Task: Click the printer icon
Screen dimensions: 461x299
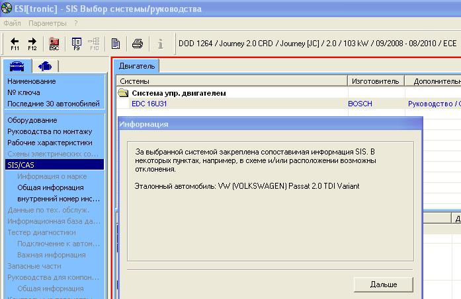Action: [x=138, y=44]
